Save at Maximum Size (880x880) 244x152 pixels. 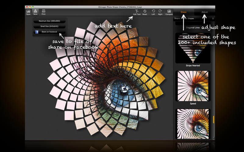49,21
